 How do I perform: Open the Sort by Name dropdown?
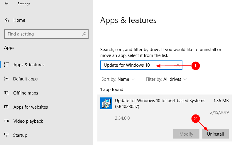[118, 79]
